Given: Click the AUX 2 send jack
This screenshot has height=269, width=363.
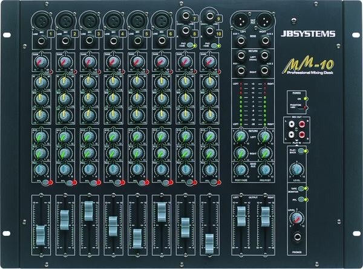Looking at the screenshot, I should pyautogui.click(x=265, y=41).
